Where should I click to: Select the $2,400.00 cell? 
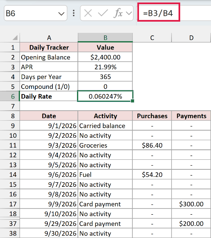(x=105, y=57)
